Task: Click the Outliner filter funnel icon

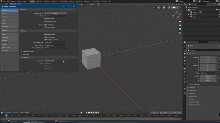Action: pyautogui.click(x=215, y=4)
